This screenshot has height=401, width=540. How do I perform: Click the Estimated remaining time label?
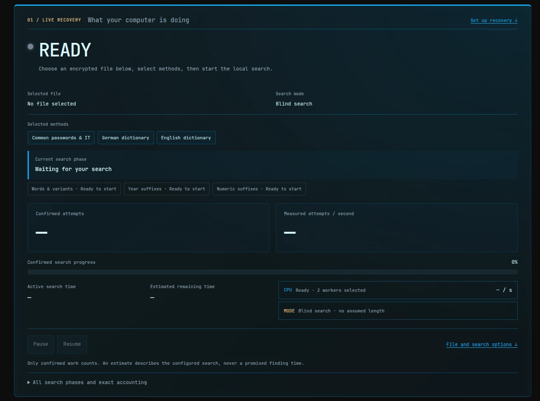[x=182, y=286]
